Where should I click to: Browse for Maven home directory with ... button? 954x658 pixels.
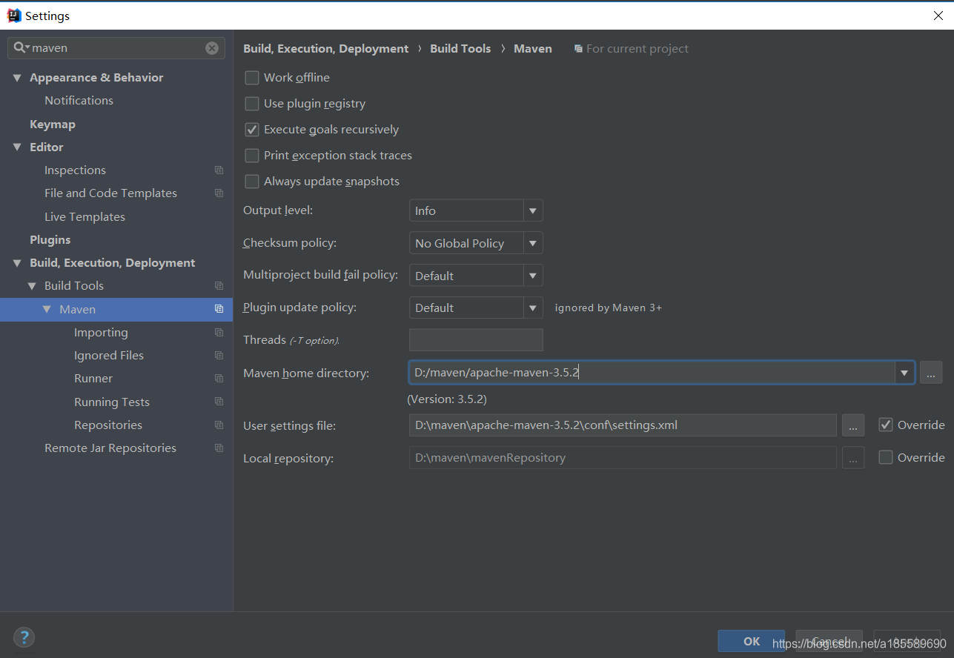pos(931,373)
